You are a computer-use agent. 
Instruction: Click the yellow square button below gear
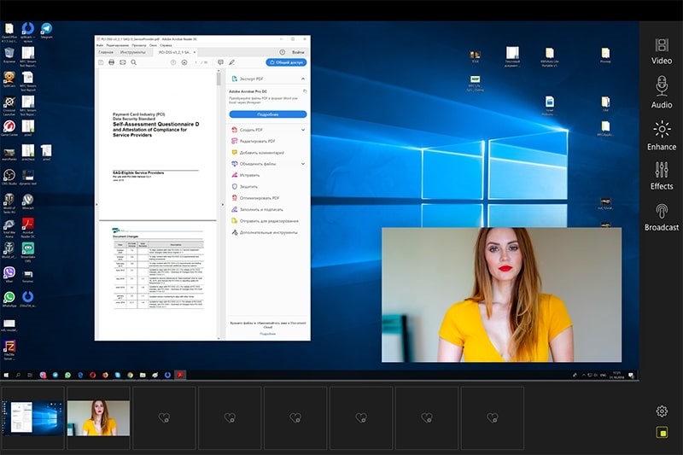pyautogui.click(x=662, y=433)
